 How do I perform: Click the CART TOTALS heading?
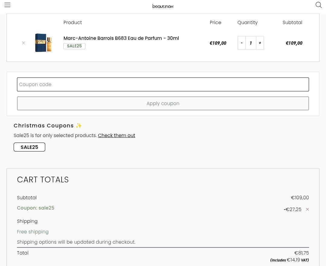[43, 180]
